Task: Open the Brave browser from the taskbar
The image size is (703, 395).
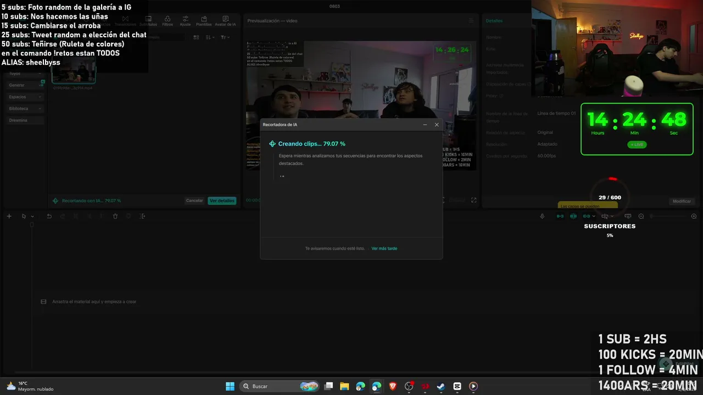Action: click(x=393, y=386)
